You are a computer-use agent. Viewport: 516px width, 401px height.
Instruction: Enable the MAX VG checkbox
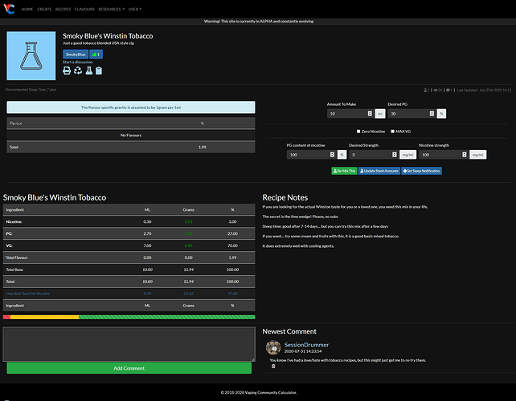pos(392,132)
